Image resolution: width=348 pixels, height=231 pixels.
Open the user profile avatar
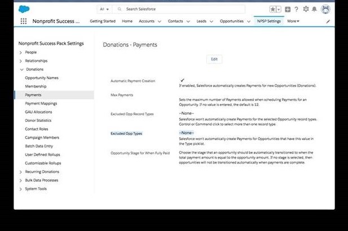(325, 9)
